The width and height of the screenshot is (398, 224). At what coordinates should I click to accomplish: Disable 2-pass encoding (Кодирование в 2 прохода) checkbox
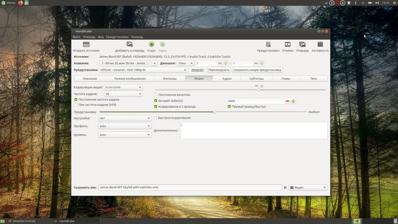[156, 107]
